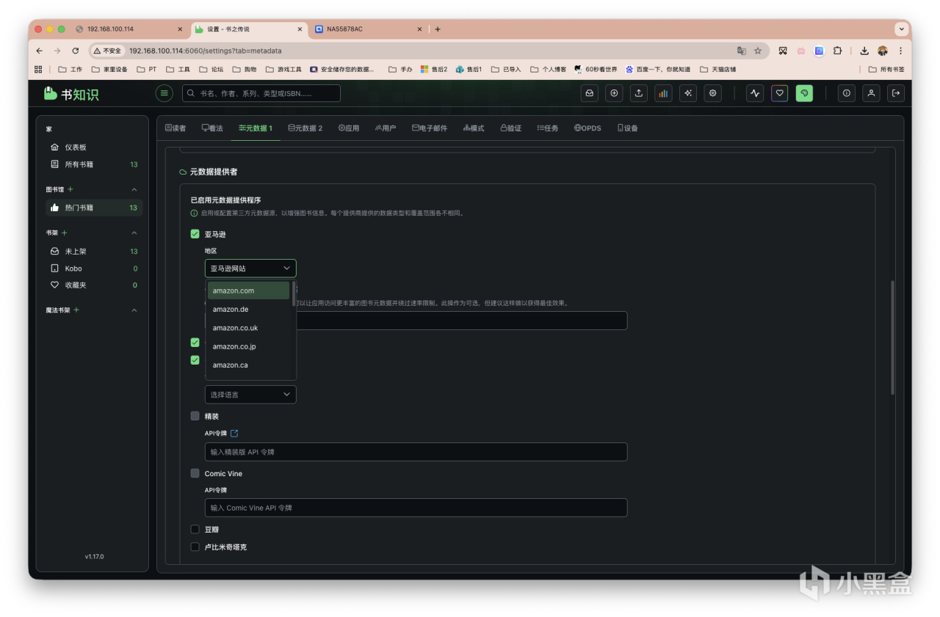
Task: Go to the 用户 settings tab
Action: point(386,128)
